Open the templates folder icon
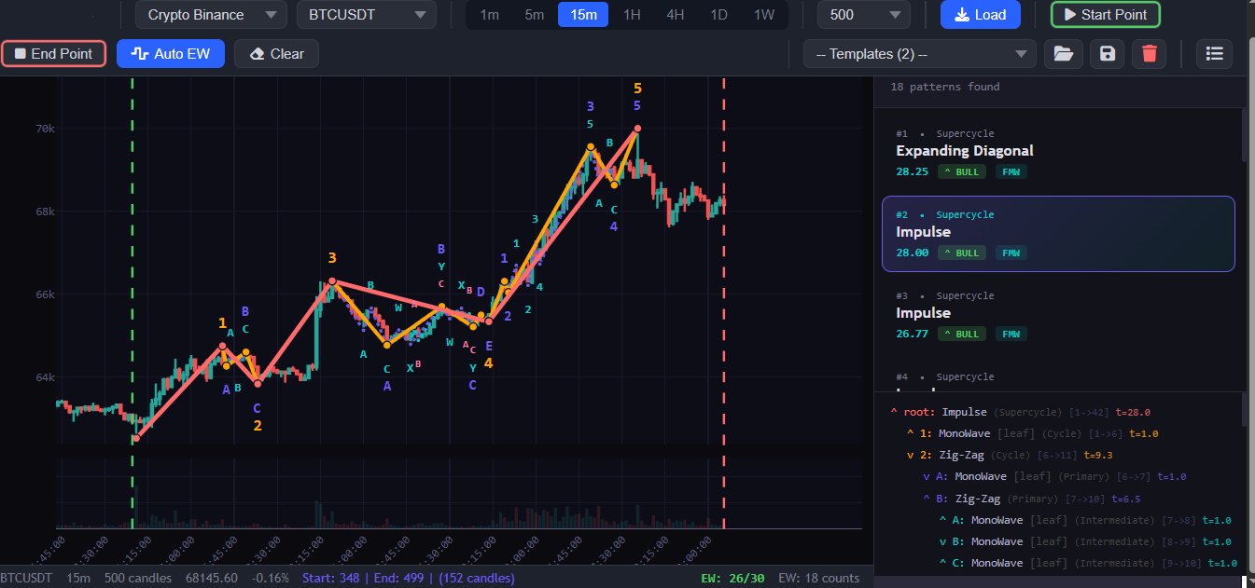 tap(1063, 54)
